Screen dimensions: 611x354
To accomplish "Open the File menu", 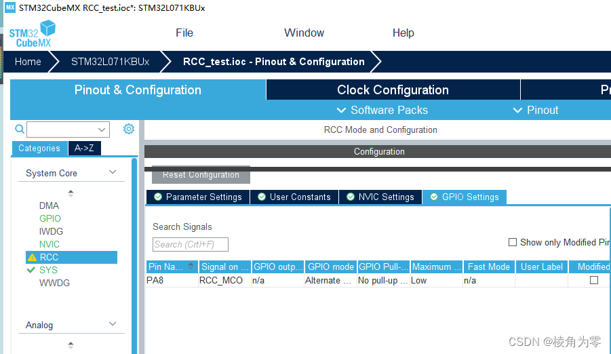I will (x=184, y=33).
